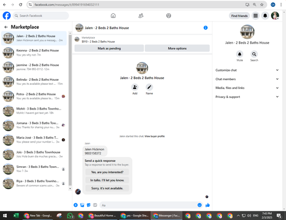Show hidden system tray icons

pos(238,215)
